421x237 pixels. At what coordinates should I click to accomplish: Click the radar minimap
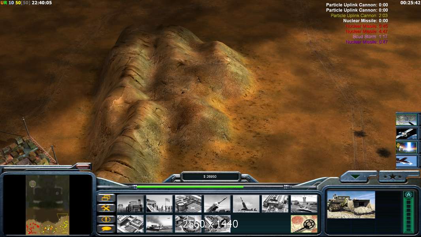[x=47, y=205]
